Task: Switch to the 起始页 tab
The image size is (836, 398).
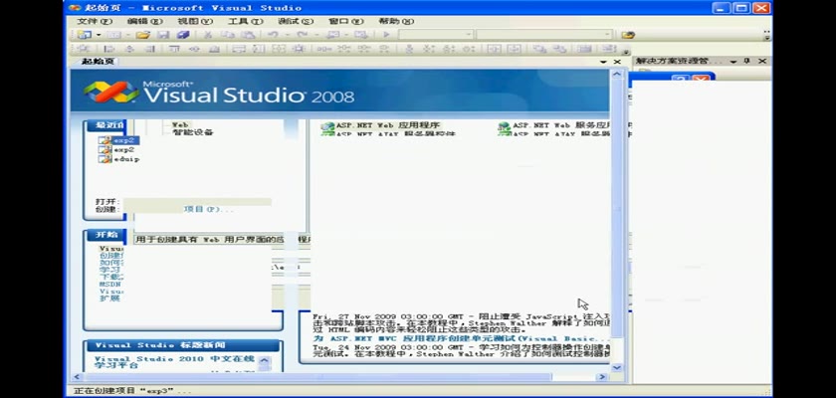Action: point(98,62)
